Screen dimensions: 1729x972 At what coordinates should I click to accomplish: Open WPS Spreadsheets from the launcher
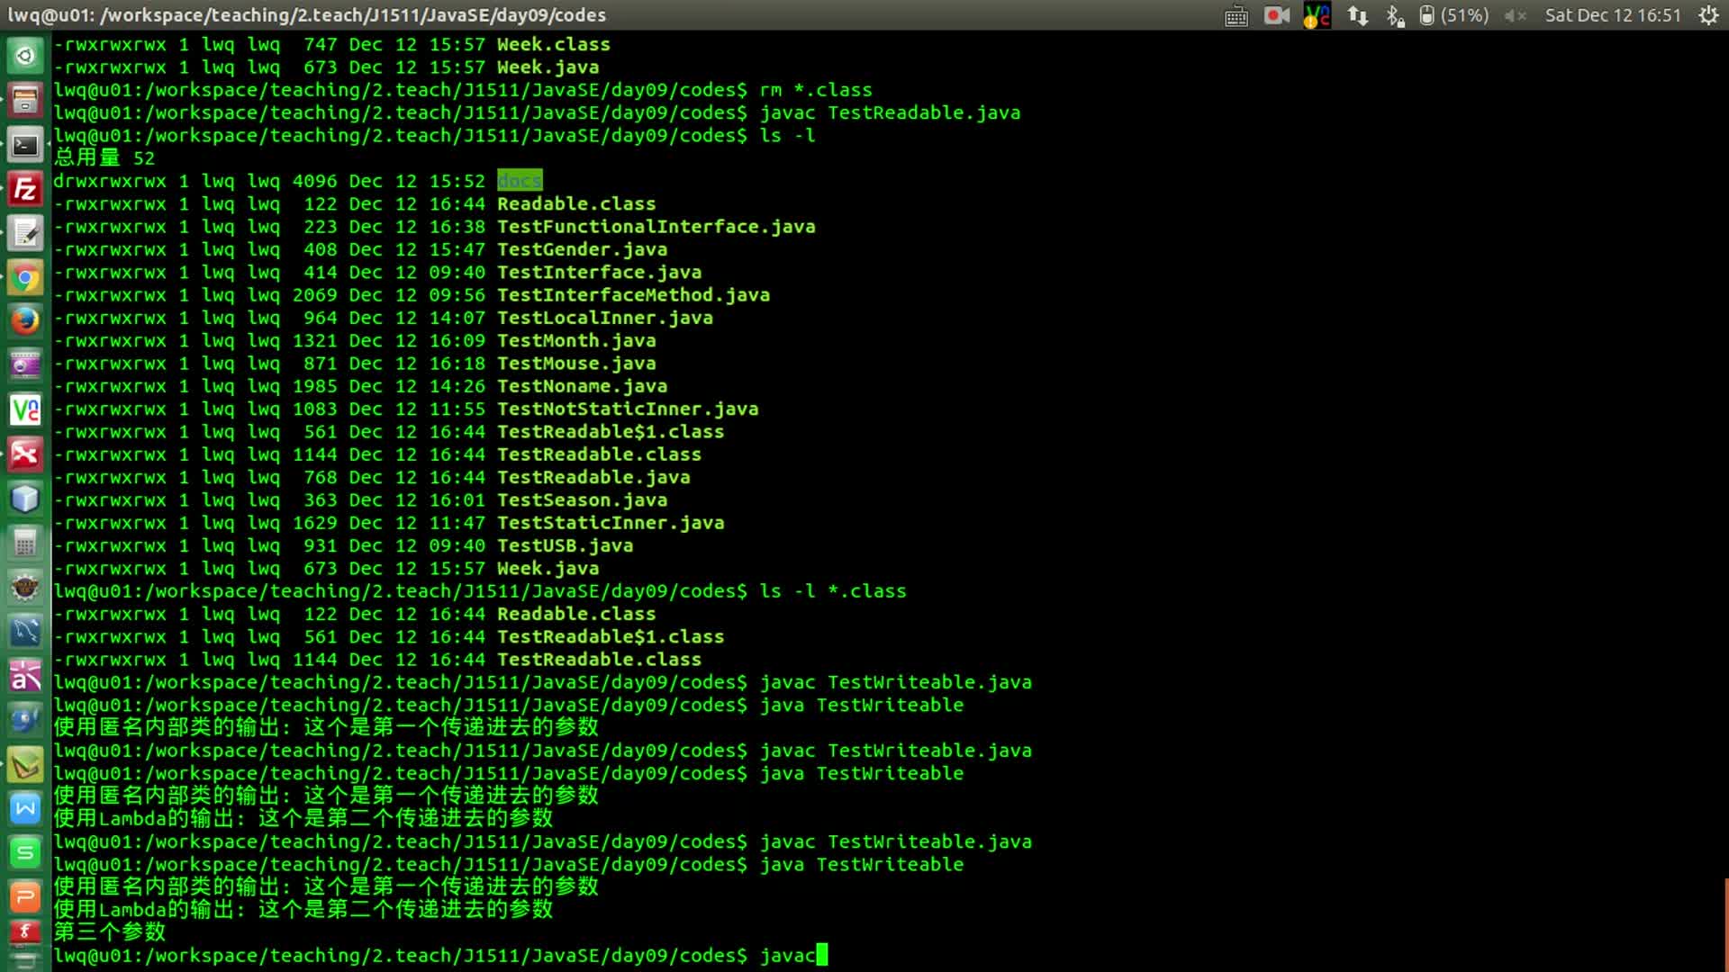click(x=24, y=852)
